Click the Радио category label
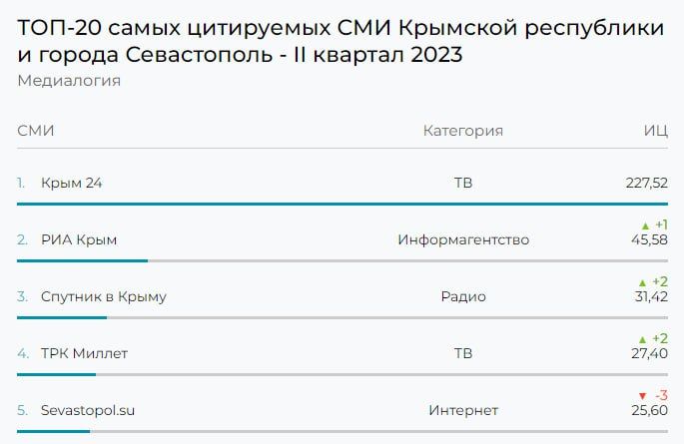684x444 pixels. pyautogui.click(x=463, y=296)
